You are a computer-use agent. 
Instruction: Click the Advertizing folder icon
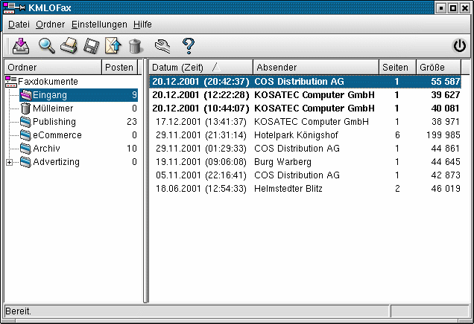point(25,162)
